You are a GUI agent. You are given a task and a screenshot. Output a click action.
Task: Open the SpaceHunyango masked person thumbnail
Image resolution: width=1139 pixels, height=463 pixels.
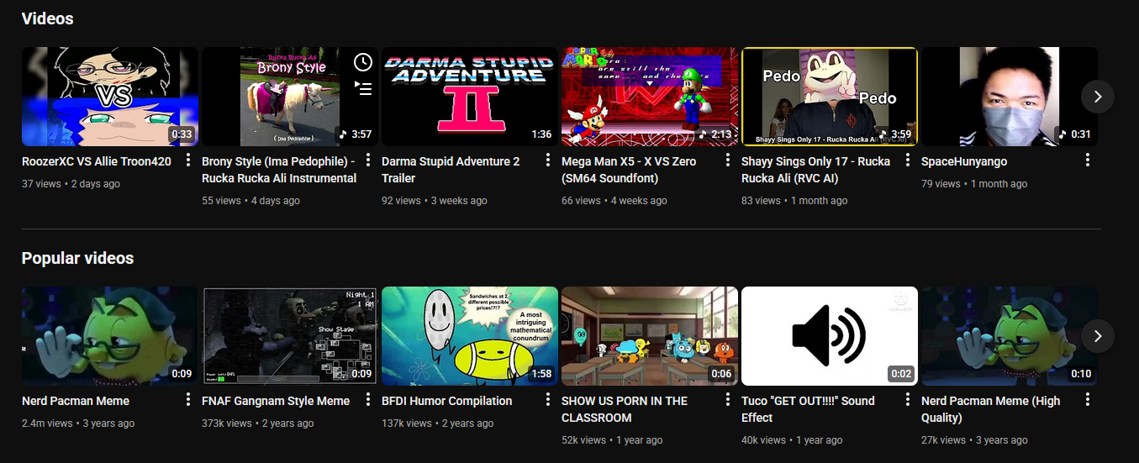(x=1010, y=97)
